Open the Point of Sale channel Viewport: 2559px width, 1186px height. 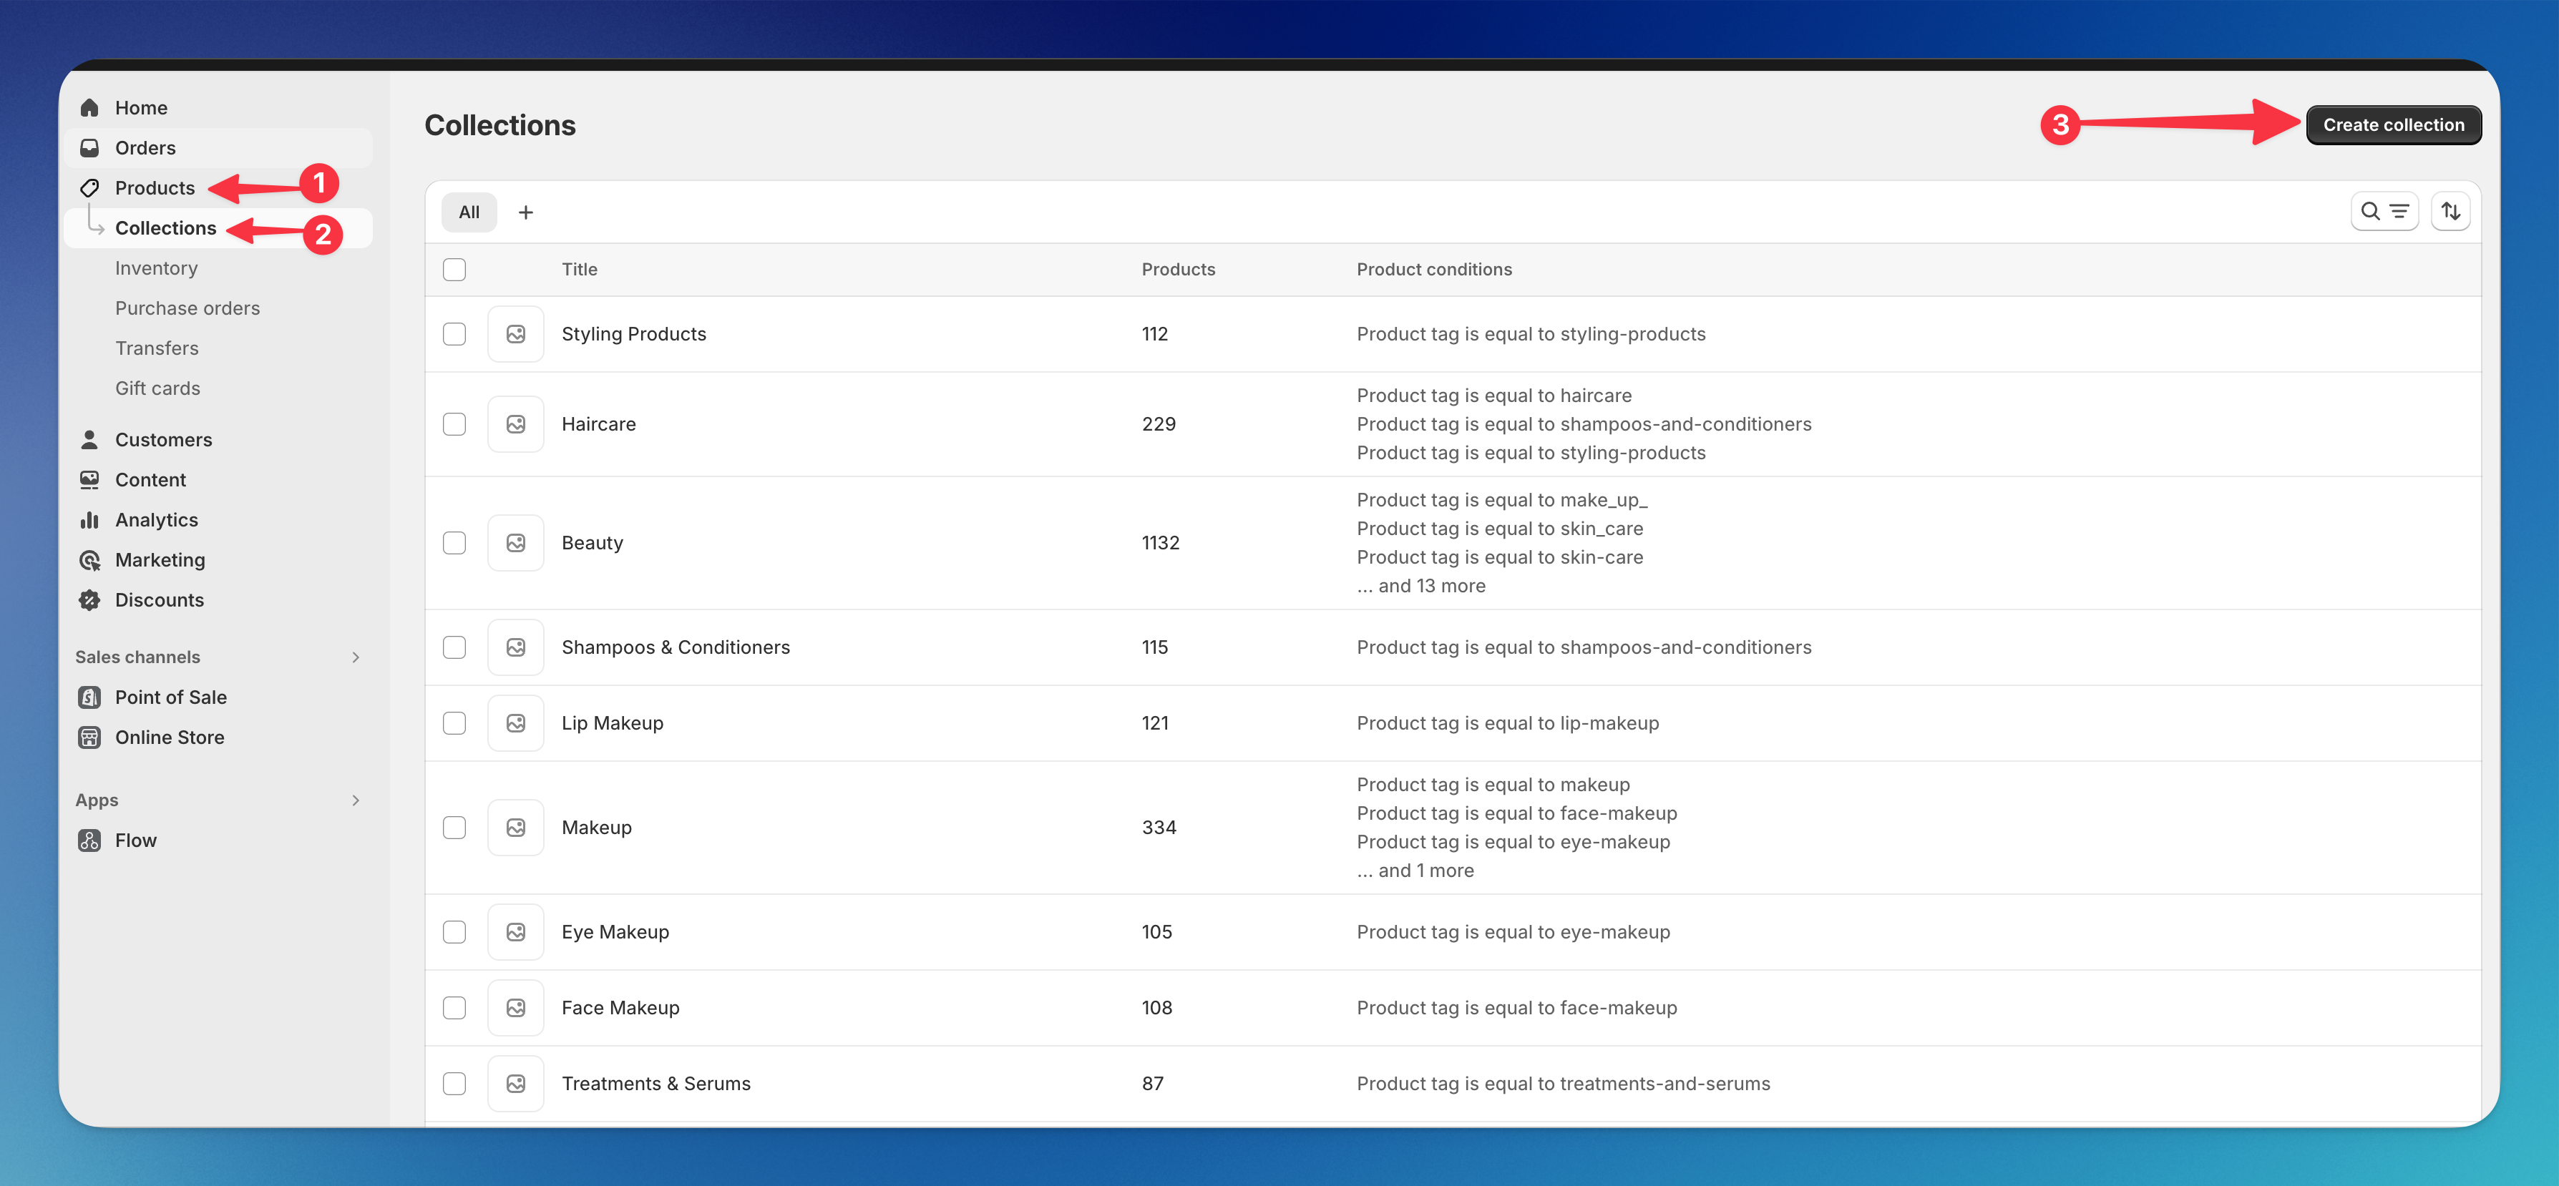(170, 697)
